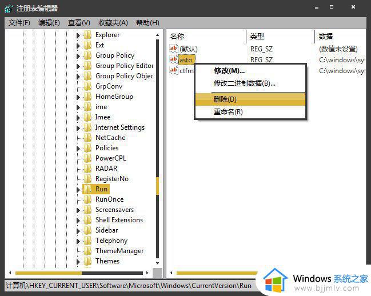Image resolution: width=371 pixels, height=296 pixels.
Task: Open the 帮助(H) menu
Action: (x=147, y=23)
